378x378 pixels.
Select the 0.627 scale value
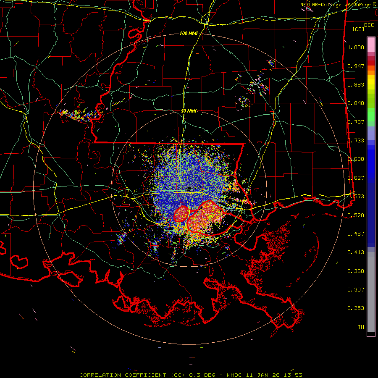click(x=356, y=178)
